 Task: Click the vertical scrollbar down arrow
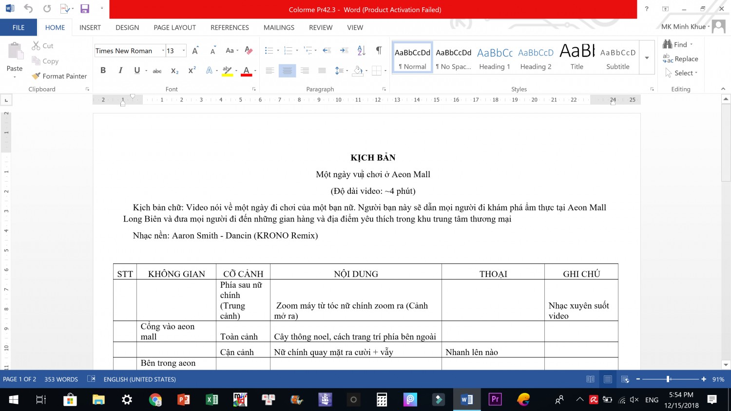(x=726, y=365)
